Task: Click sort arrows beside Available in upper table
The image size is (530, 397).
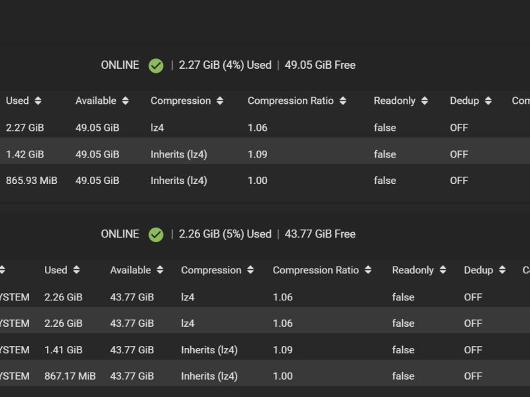Action: point(125,101)
